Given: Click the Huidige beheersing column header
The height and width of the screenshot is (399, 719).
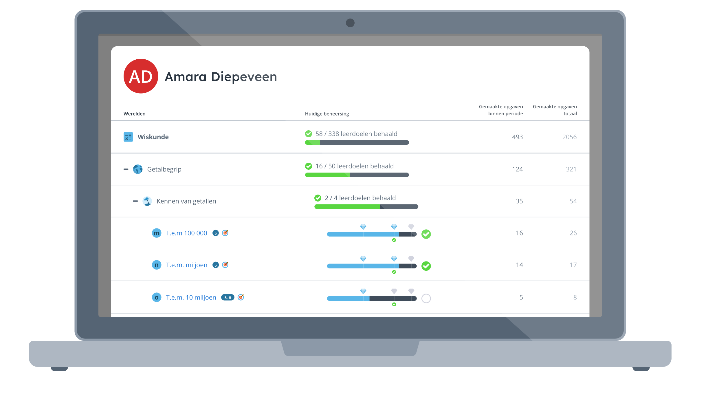Looking at the screenshot, I should point(327,114).
